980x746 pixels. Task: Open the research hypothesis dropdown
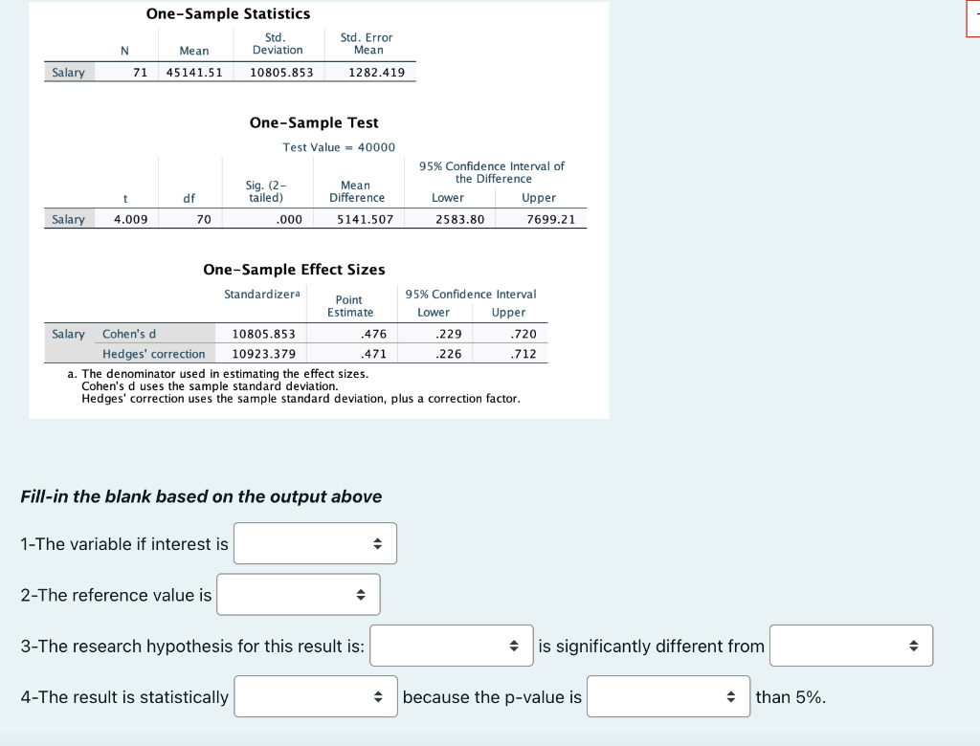tap(451, 645)
